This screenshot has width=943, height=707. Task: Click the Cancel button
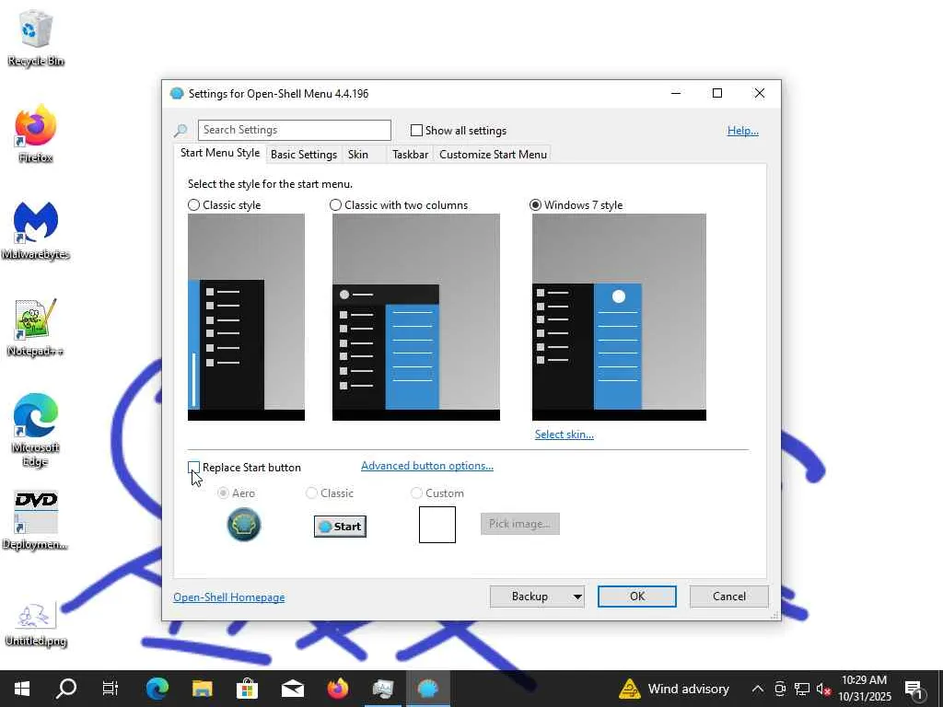[729, 597]
